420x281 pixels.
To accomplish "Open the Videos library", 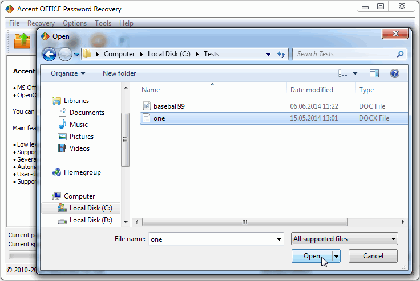I will 79,148.
